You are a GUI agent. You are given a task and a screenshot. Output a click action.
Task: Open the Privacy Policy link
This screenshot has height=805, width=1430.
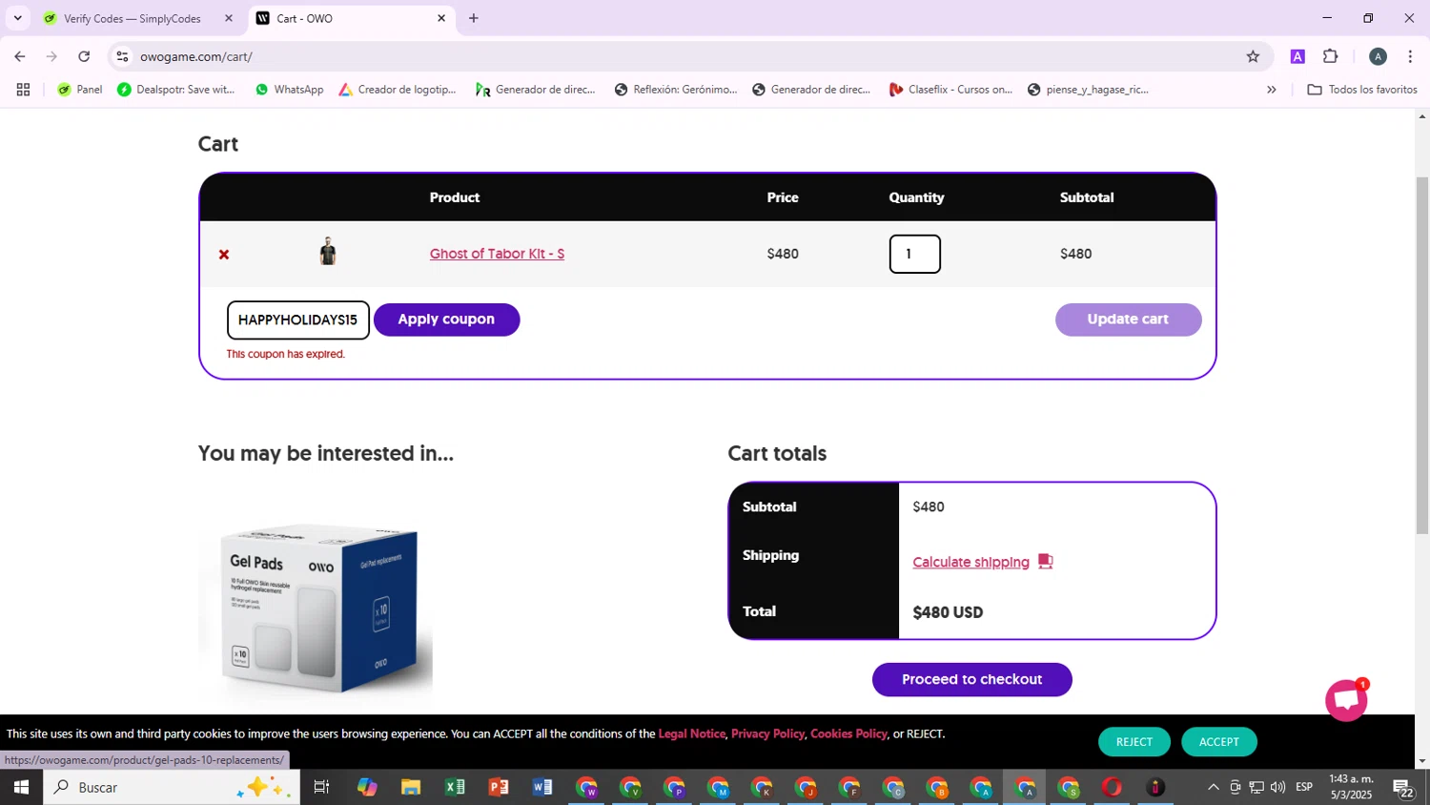point(767,733)
